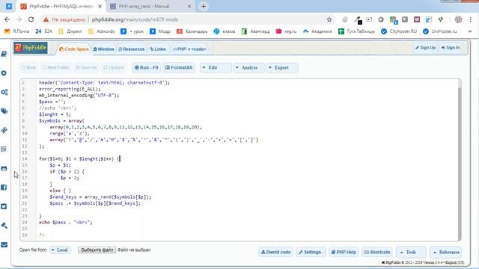Show more bookmarks chevron
Viewport: 479px width, 269px height.
point(470,31)
